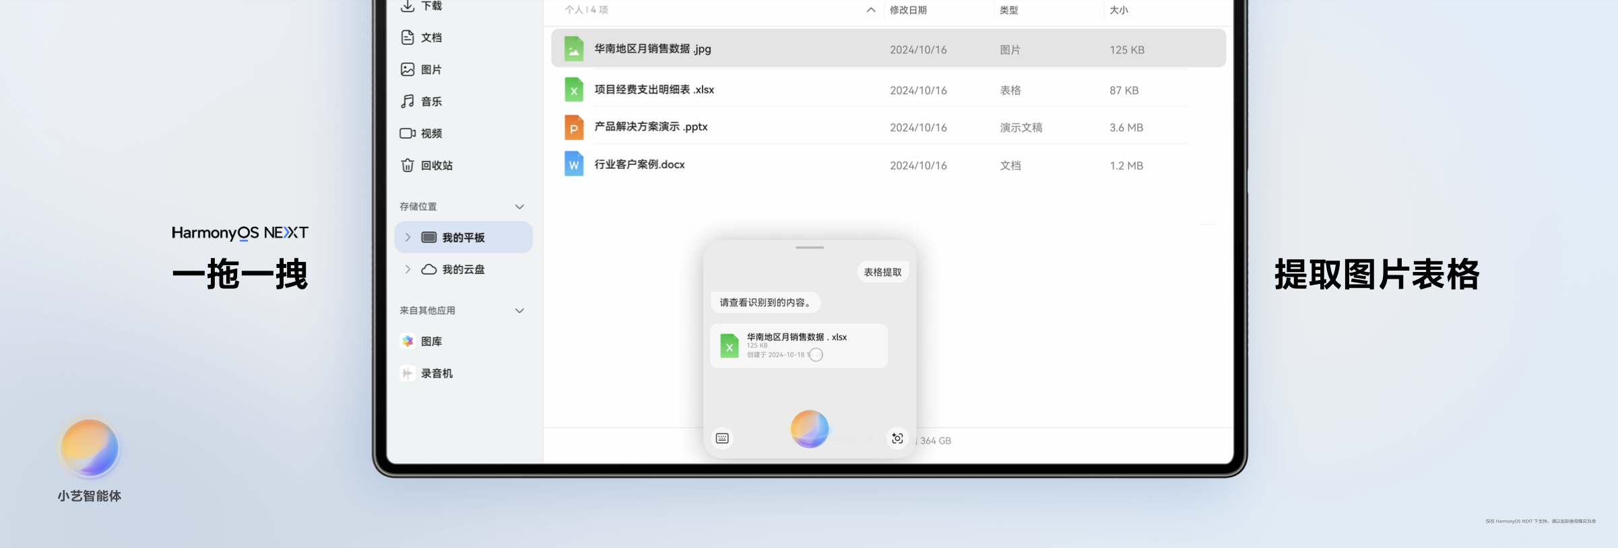Open the 视频 video category
This screenshot has width=1618, height=548.
tap(422, 133)
